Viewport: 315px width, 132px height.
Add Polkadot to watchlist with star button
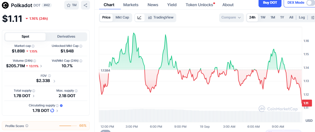[71, 5]
